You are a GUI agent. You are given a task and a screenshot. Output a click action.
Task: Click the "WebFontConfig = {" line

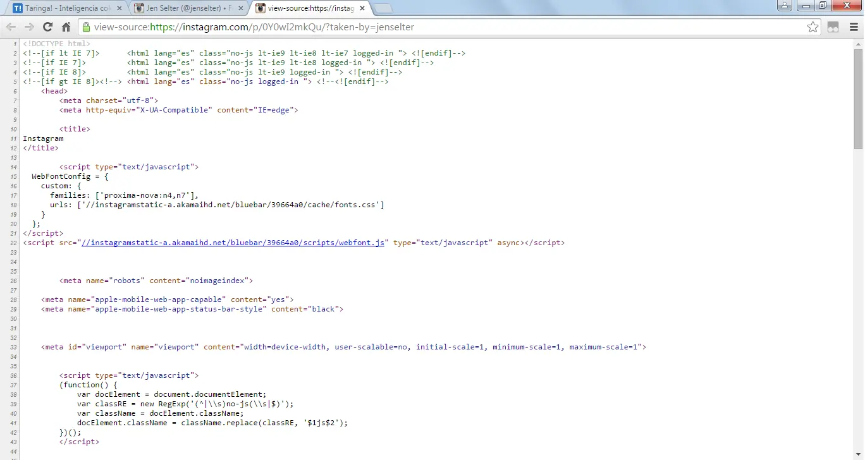coord(70,176)
